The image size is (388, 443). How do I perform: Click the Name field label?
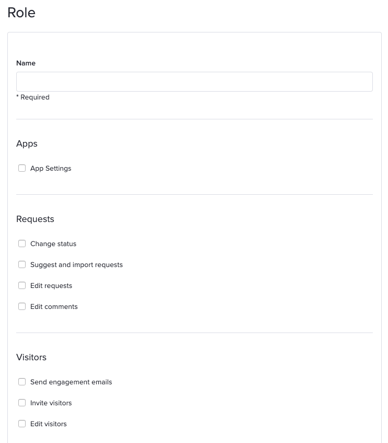[26, 63]
